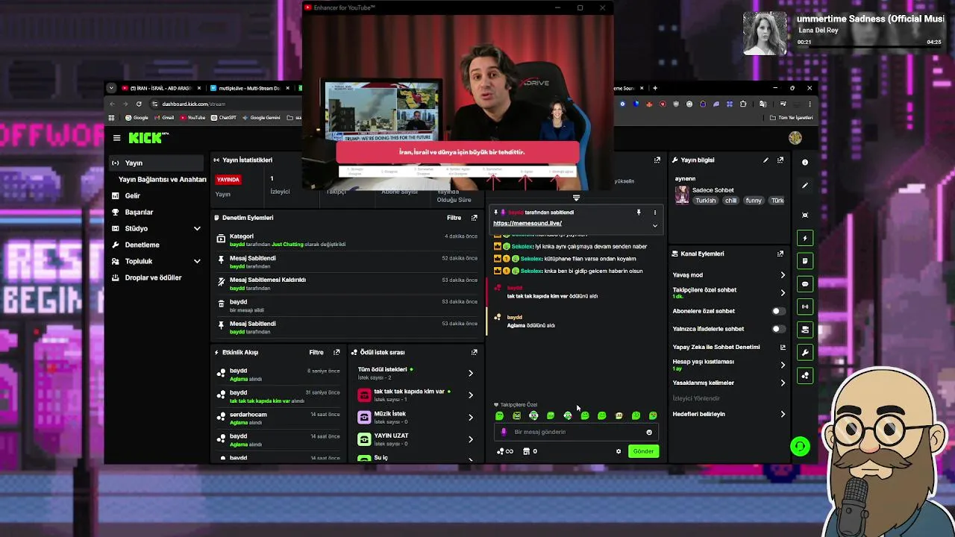955x537 pixels.
Task: Click the dashboard.kick.com address bar
Action: pyautogui.click(x=224, y=104)
